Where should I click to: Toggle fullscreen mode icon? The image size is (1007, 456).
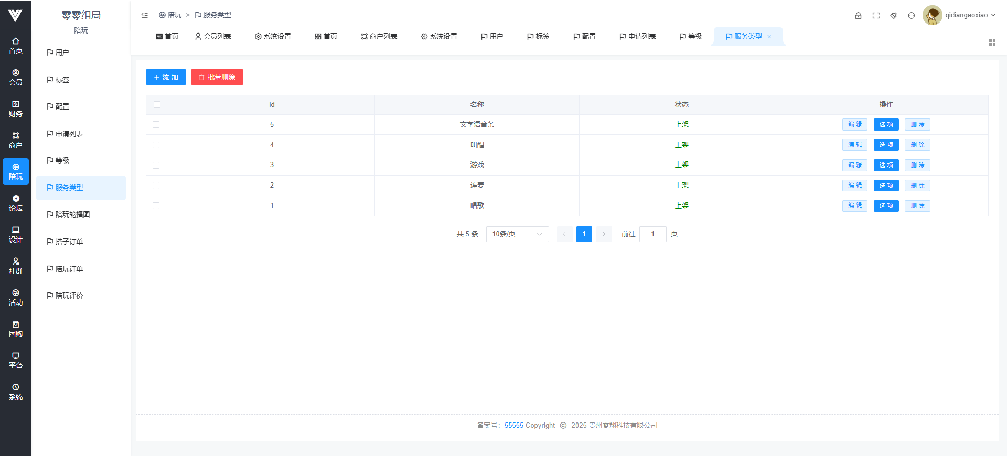(876, 15)
